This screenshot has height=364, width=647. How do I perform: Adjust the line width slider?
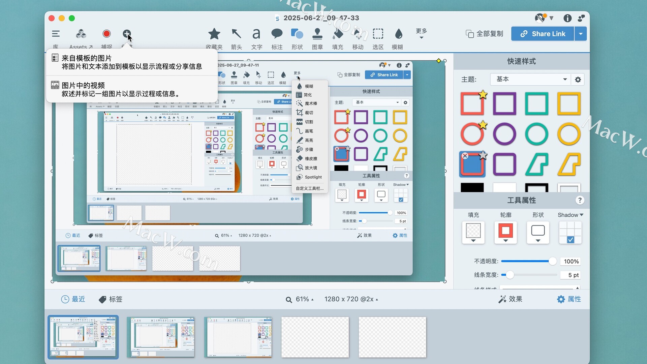(528, 275)
